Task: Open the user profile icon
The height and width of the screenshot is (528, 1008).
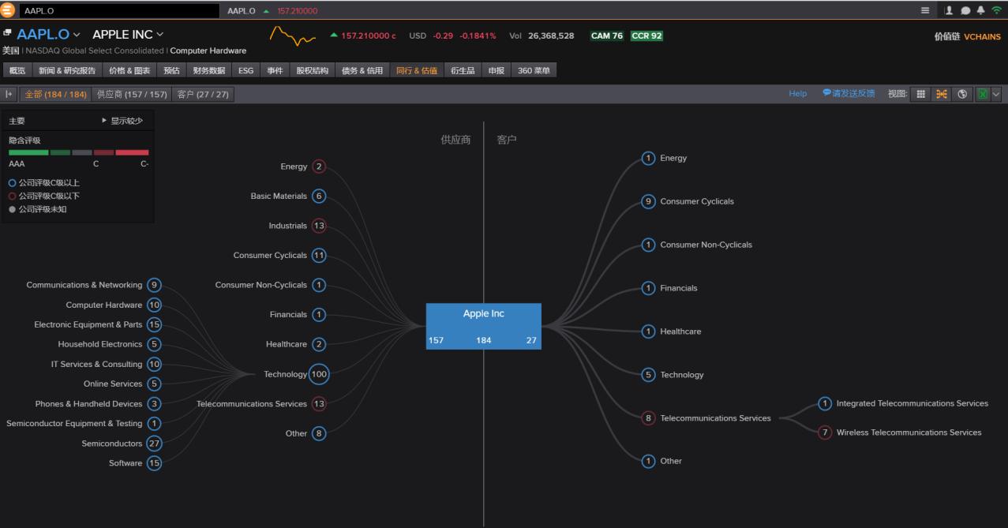Action: 949,10
